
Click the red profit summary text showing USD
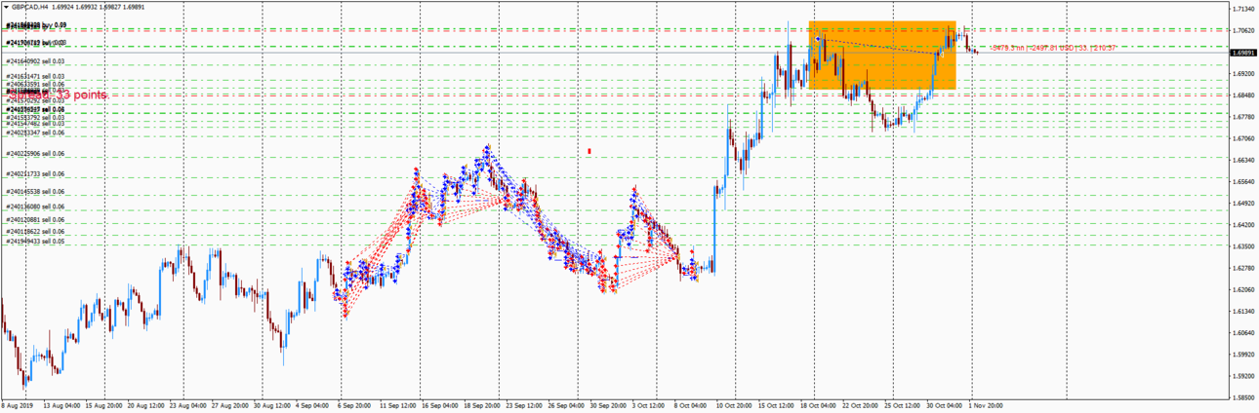point(1052,47)
